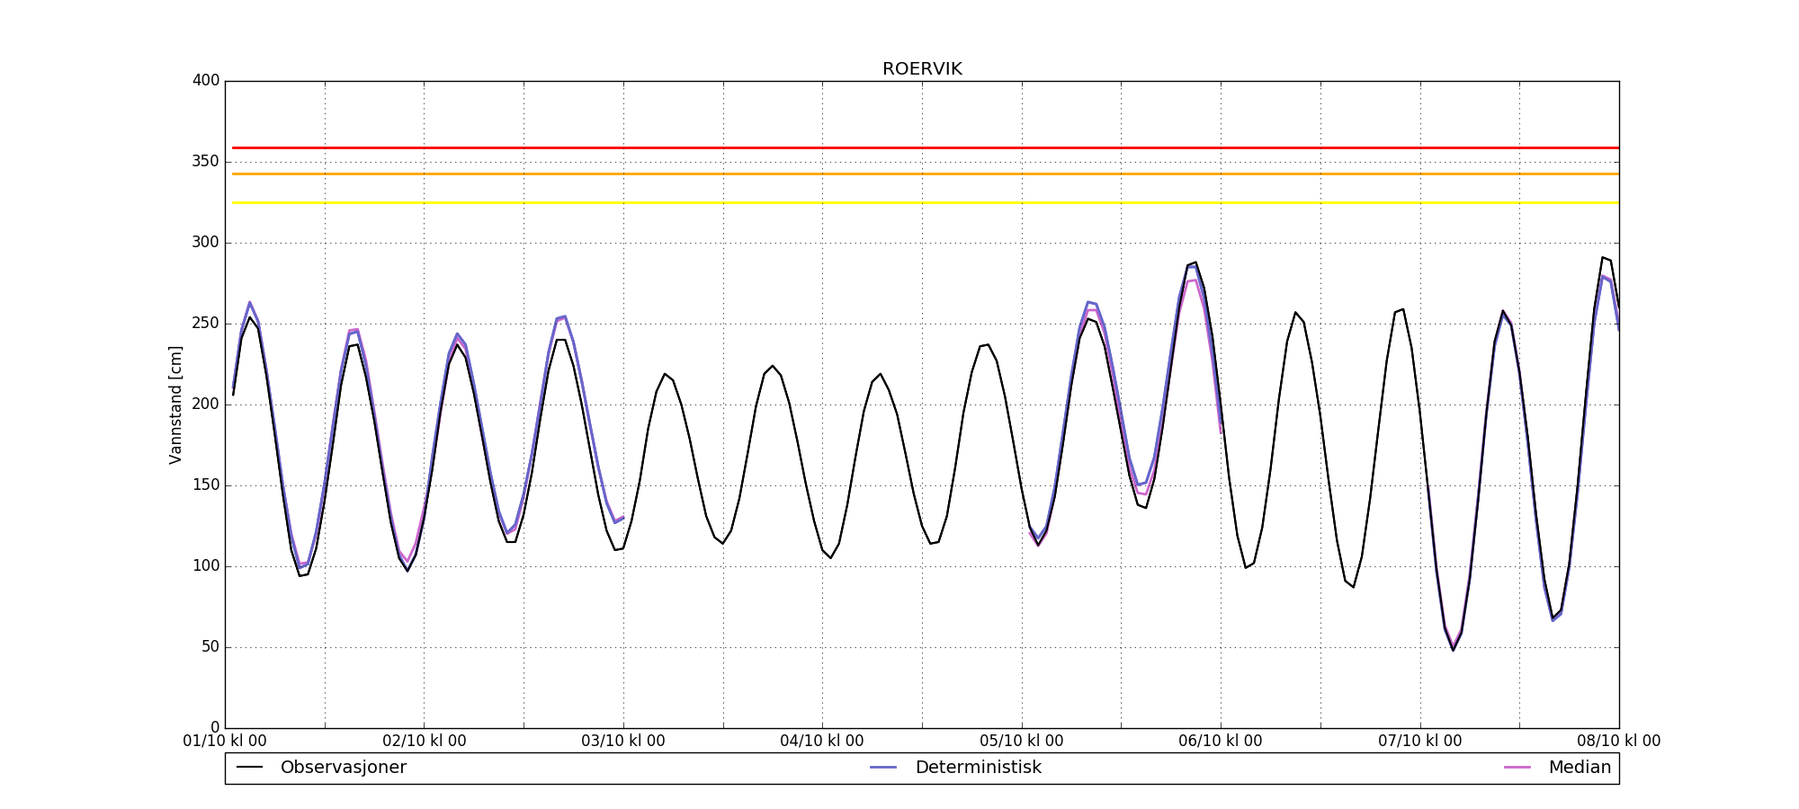Click the 50 y-axis tick label
The width and height of the screenshot is (1799, 809).
pyautogui.click(x=210, y=647)
